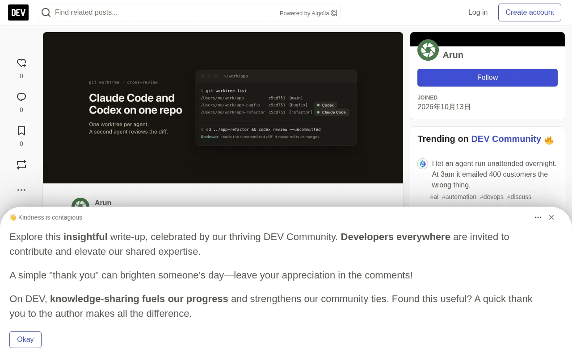Open banner options ellipsis menu
572x357 pixels.
pyautogui.click(x=538, y=217)
